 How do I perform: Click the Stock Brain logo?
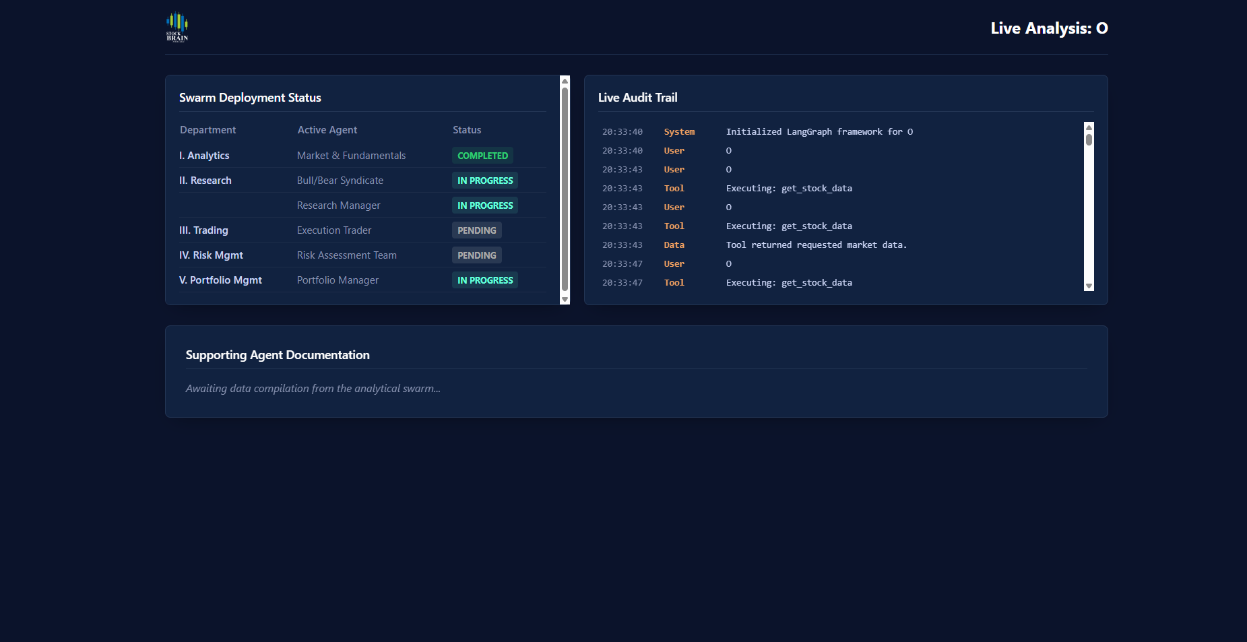177,27
